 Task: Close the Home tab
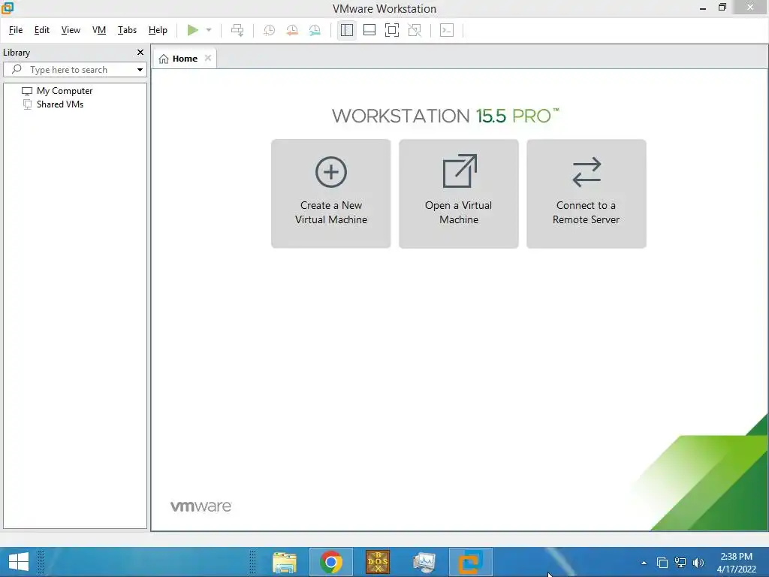pos(208,58)
